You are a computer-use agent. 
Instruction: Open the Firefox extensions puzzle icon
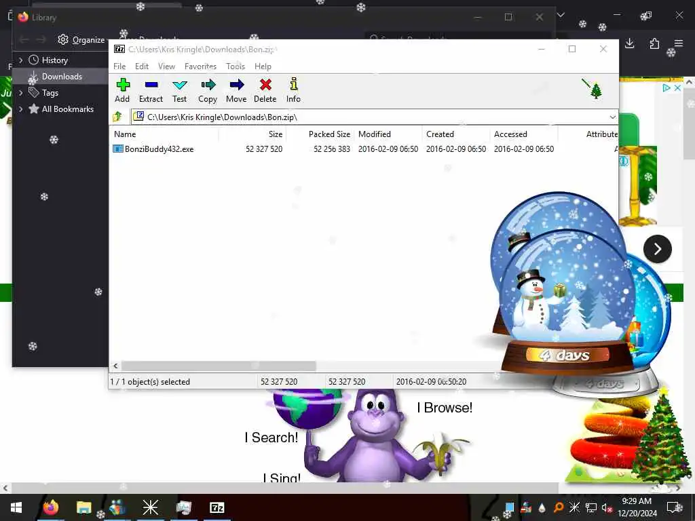[654, 43]
